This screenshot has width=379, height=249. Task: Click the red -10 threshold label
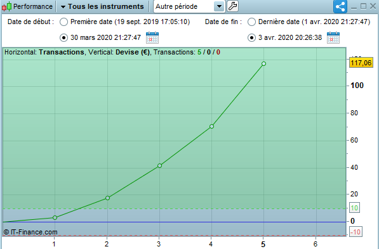(x=356, y=232)
